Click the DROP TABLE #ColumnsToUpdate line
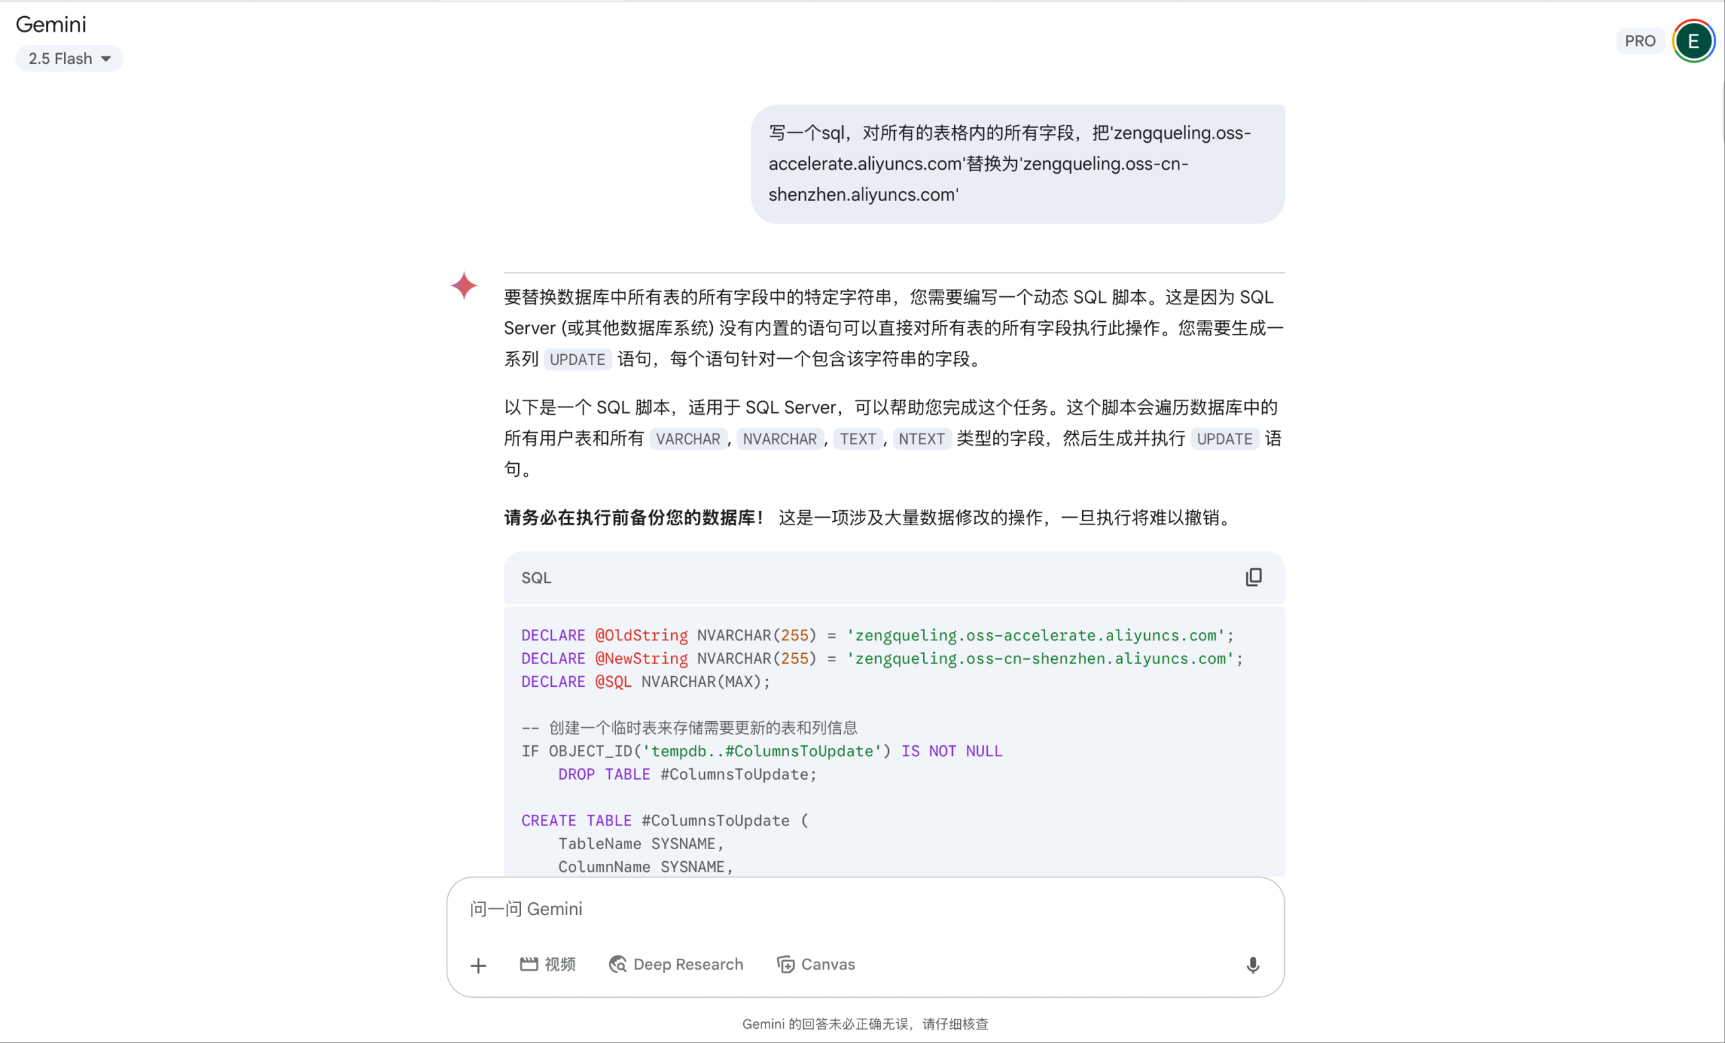Image resolution: width=1725 pixels, height=1043 pixels. [x=687, y=774]
